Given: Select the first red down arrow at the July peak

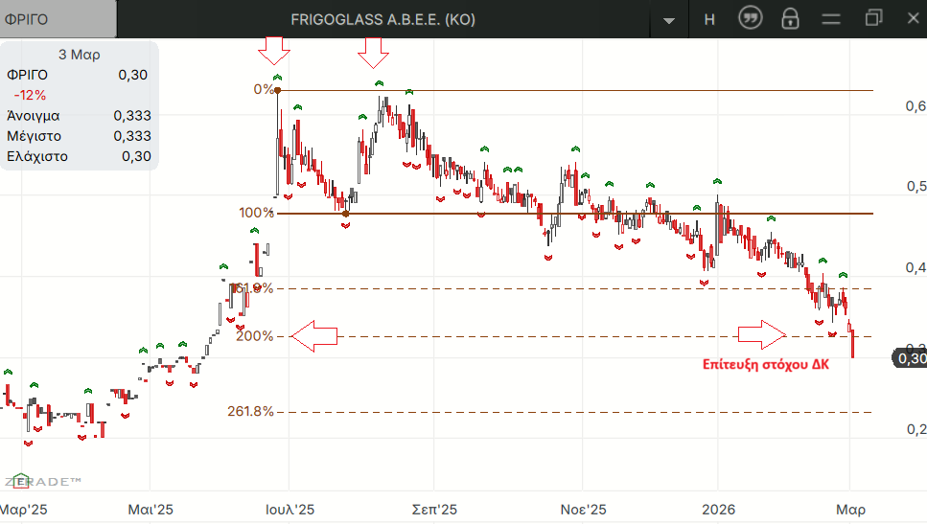Looking at the screenshot, I should (x=275, y=49).
